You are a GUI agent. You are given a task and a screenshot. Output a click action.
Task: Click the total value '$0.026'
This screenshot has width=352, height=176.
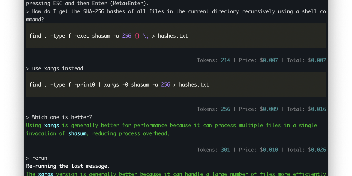point(317,150)
